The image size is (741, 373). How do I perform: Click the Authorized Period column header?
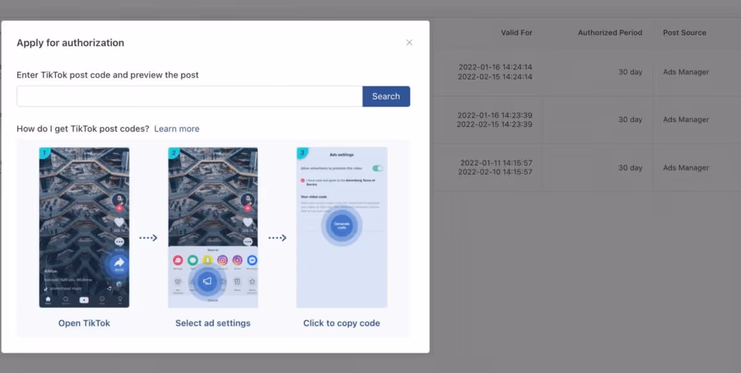(x=610, y=33)
